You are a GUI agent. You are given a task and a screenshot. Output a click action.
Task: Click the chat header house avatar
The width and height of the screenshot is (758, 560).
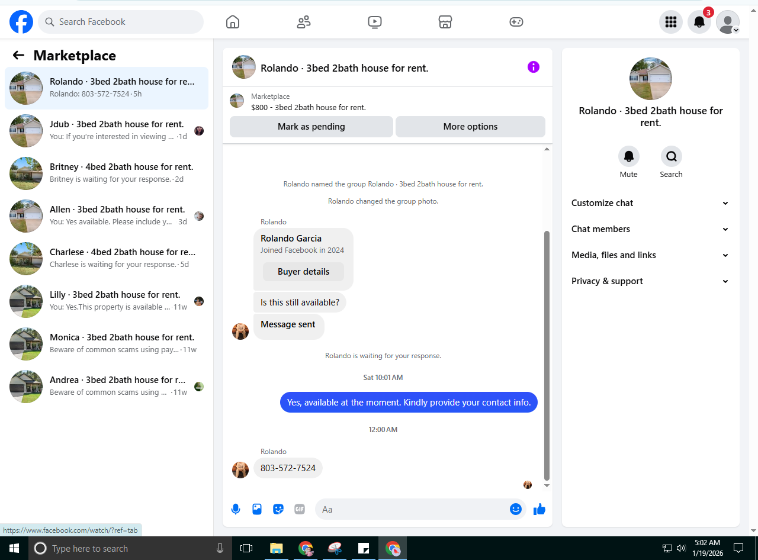[x=244, y=67]
